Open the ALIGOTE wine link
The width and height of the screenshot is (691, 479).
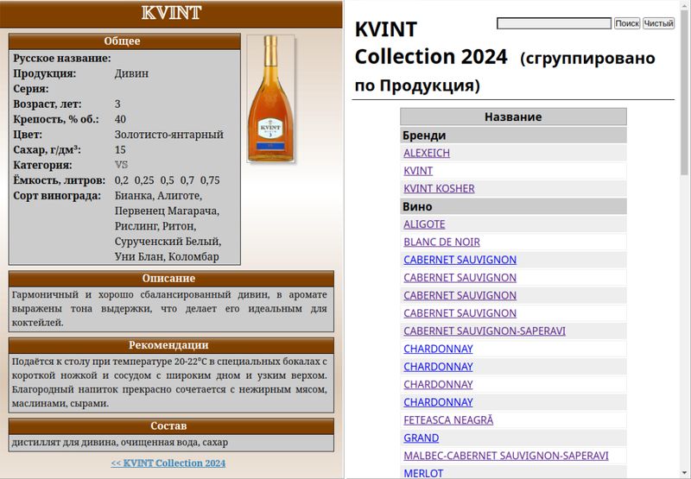point(424,224)
